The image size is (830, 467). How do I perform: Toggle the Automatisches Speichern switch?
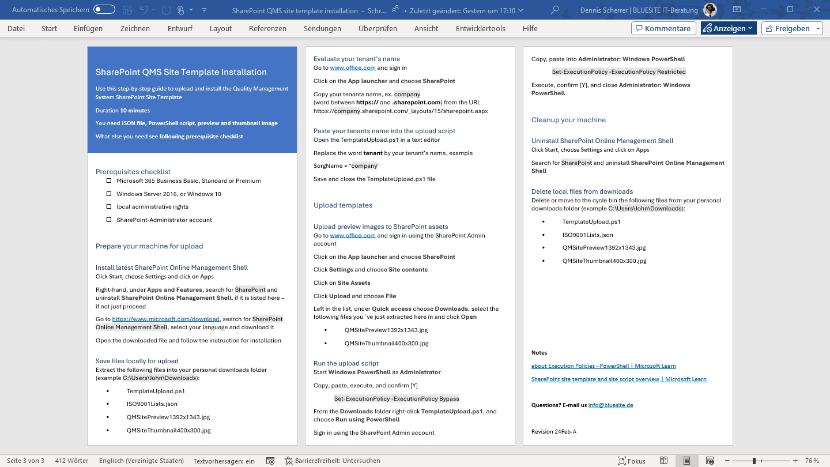pos(104,10)
